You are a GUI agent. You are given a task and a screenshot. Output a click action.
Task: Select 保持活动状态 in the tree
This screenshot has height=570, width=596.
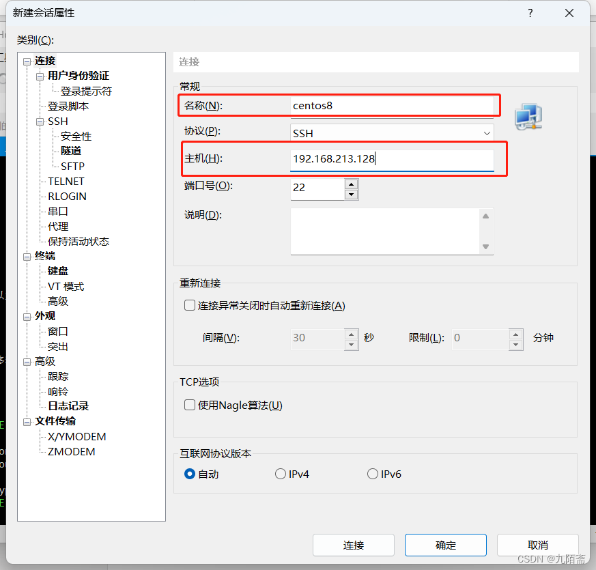(x=79, y=241)
